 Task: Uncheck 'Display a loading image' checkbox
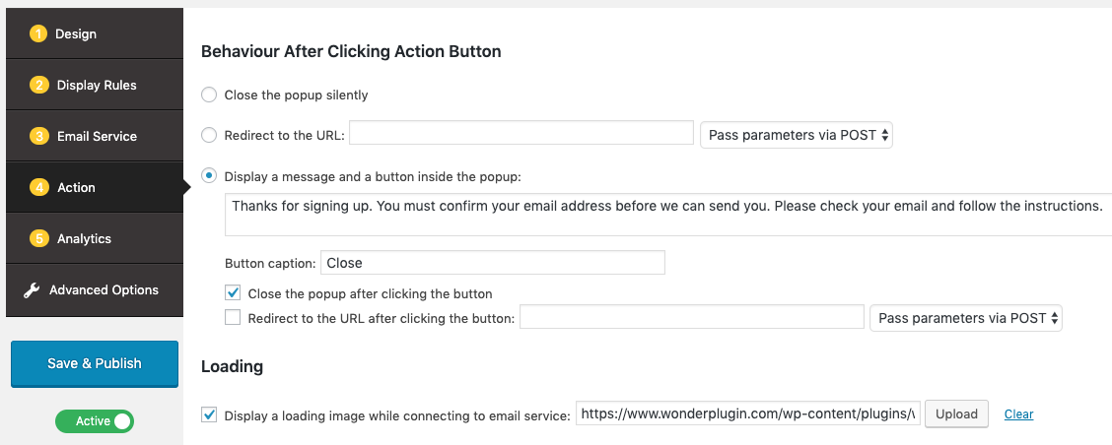[209, 415]
